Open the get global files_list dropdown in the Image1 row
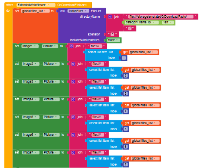This screenshot has height=168, width=206. [x=143, y=52]
